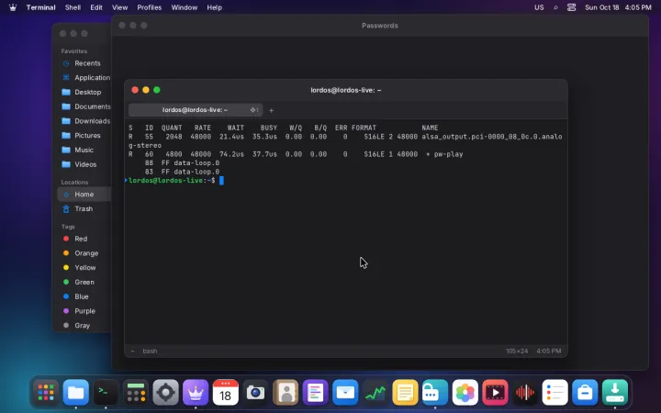The width and height of the screenshot is (661, 413).
Task: Select the Blue tag in sidebar
Action: click(x=84, y=296)
